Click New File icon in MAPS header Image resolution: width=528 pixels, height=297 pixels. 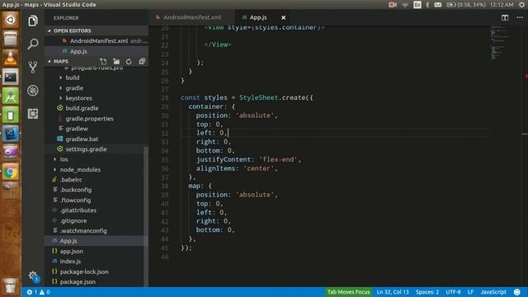[x=103, y=61]
